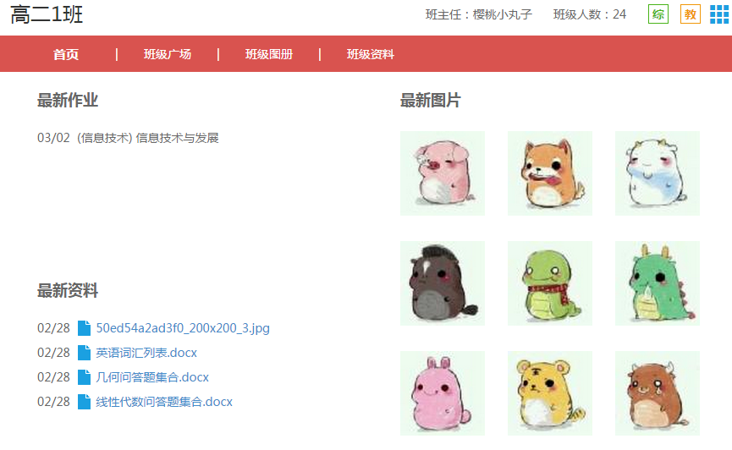This screenshot has height=450, width=732.
Task: Select the 班级资料 tab
Action: tap(370, 55)
